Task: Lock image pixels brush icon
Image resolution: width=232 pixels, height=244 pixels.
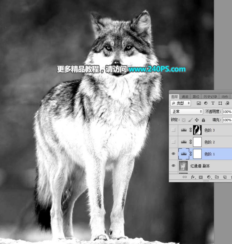Action: pyautogui.click(x=190, y=120)
